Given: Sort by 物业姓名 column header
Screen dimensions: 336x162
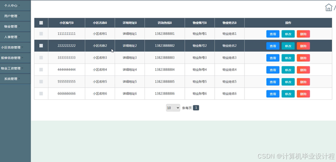Looking at the screenshot, I should [230, 23].
